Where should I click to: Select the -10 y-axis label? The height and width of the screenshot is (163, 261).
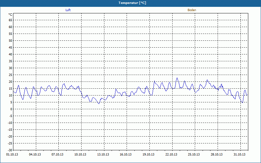coord(10,123)
